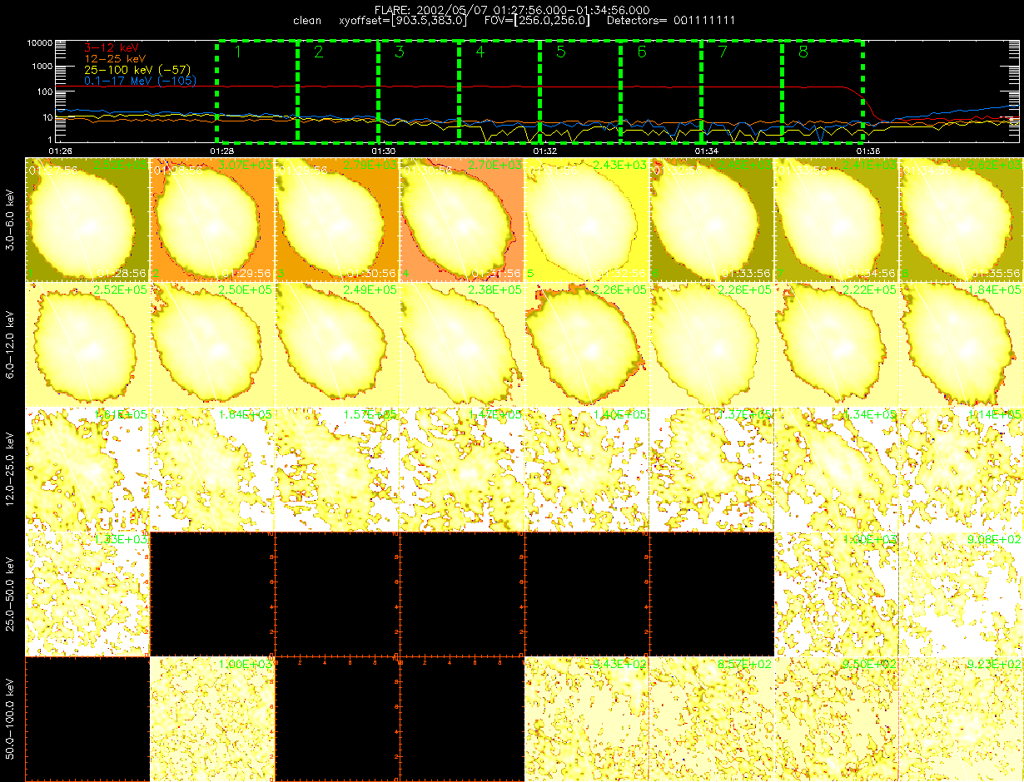The width and height of the screenshot is (1024, 782).
Task: Open 6.0-12.0 keV image labeled 2.52E+05
Action: tap(87, 344)
